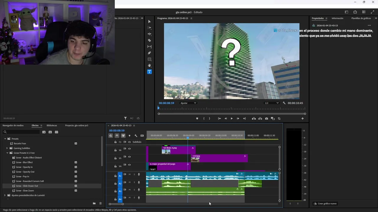The width and height of the screenshot is (378, 212).
Task: Go to In point
Action: pos(219,118)
